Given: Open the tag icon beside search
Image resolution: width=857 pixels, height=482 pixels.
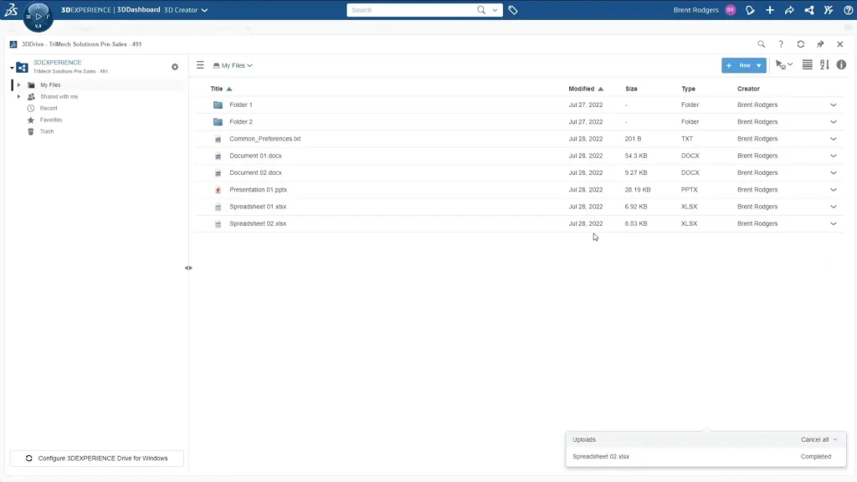Looking at the screenshot, I should (x=513, y=10).
